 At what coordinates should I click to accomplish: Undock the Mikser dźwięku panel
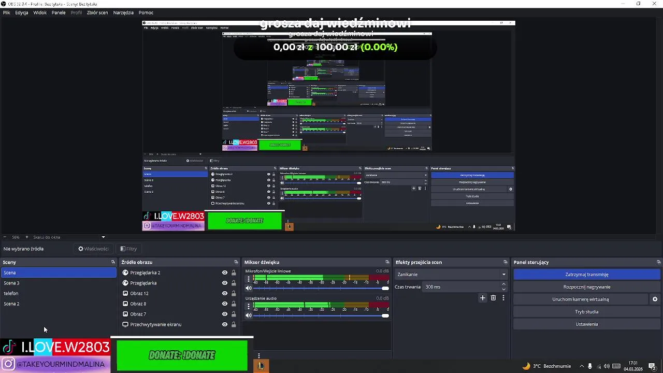click(x=387, y=262)
